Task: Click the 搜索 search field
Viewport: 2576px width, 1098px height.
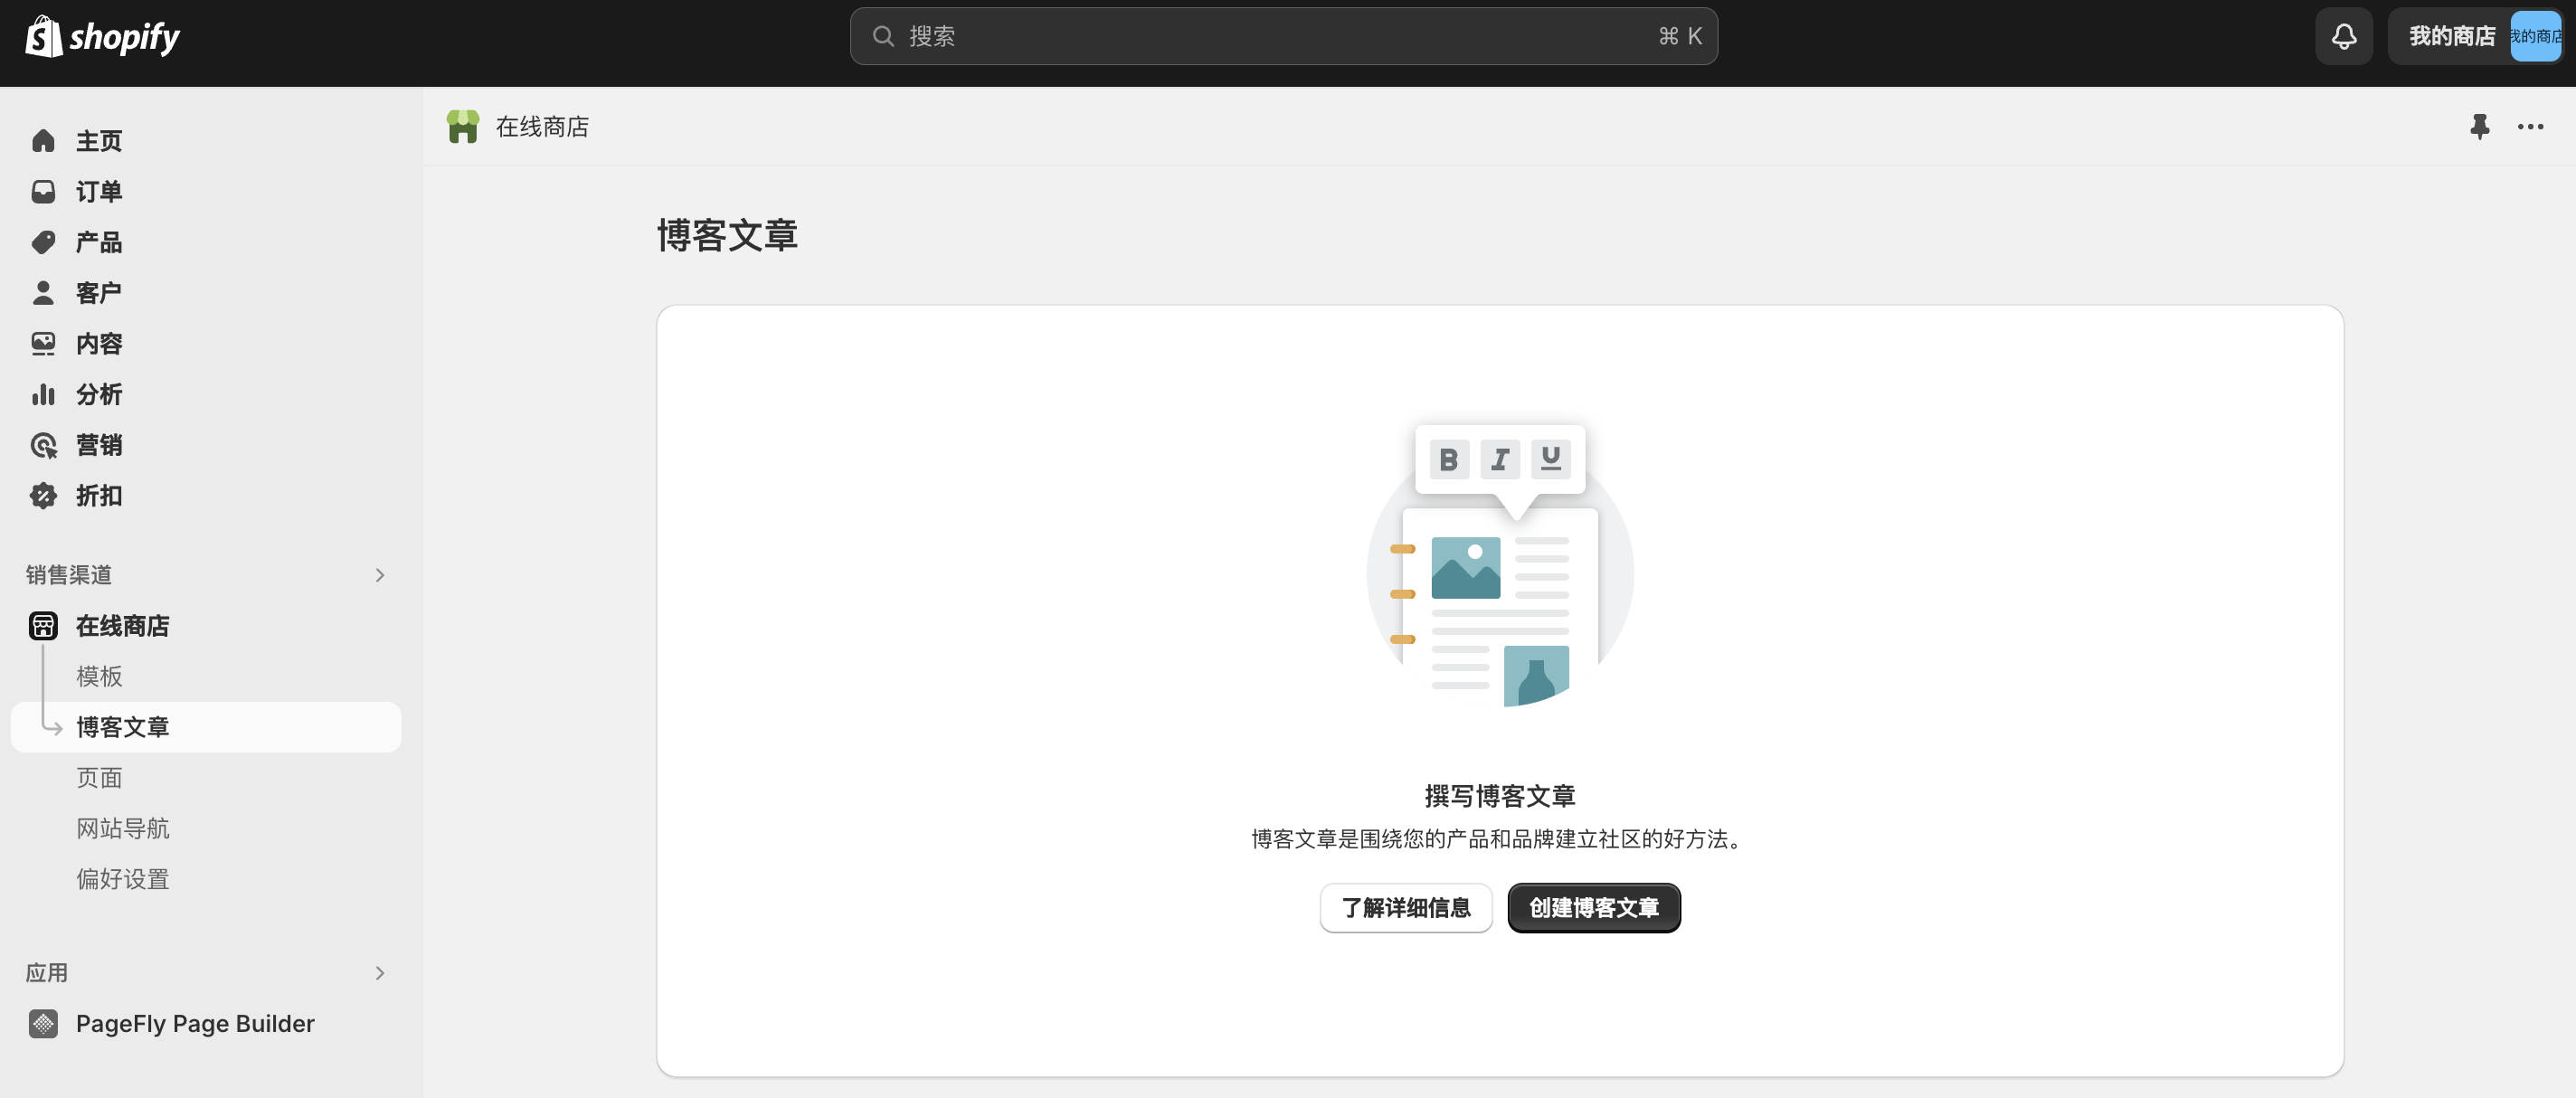Action: (x=1283, y=37)
